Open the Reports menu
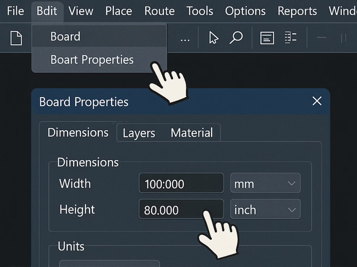 (297, 11)
